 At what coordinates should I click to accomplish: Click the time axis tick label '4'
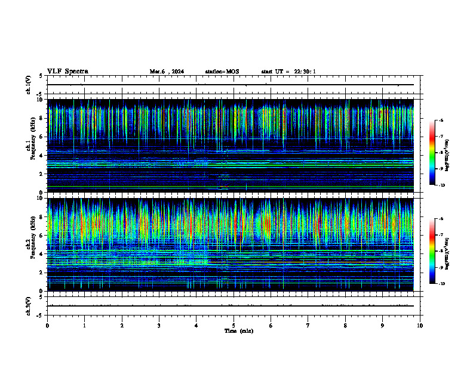pyautogui.click(x=196, y=326)
